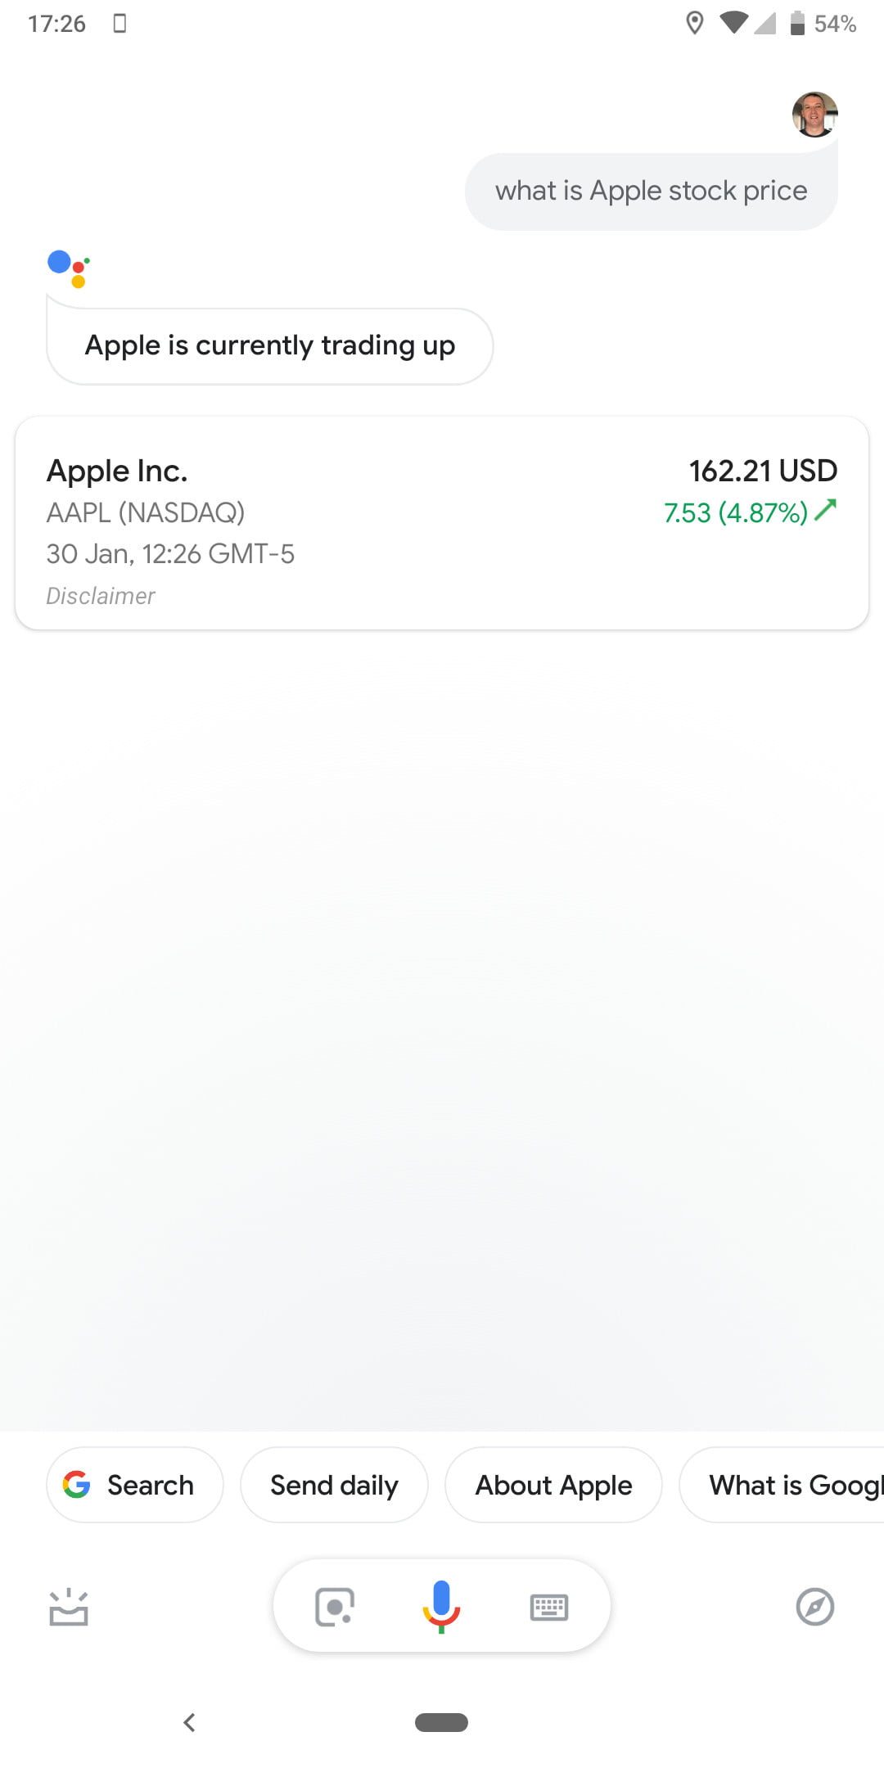
Task: Select the Send daily chip
Action: 334,1485
